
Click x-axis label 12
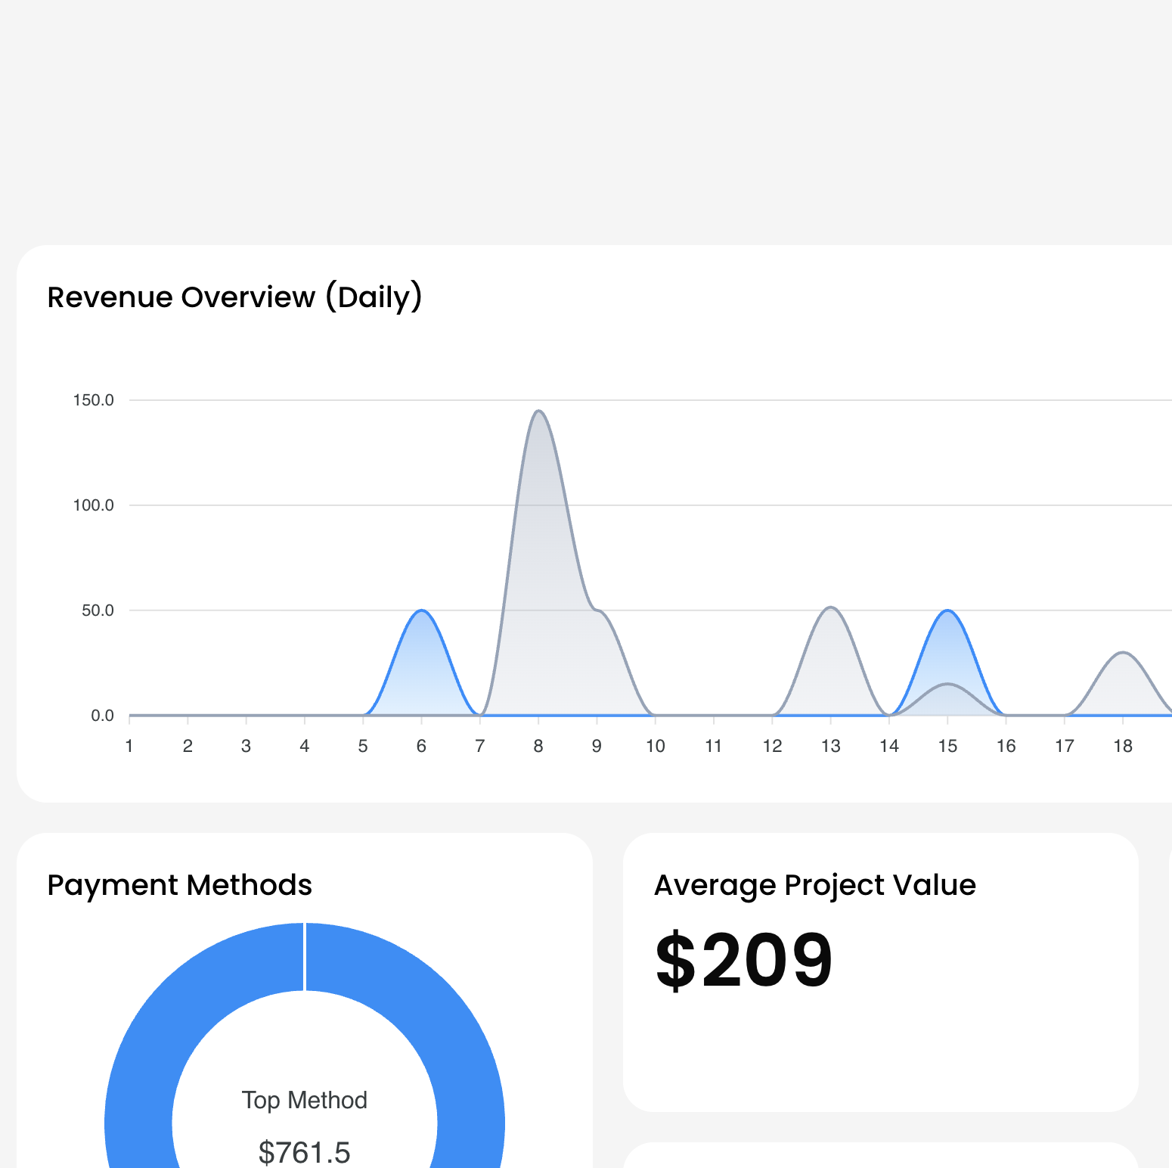pos(772,747)
